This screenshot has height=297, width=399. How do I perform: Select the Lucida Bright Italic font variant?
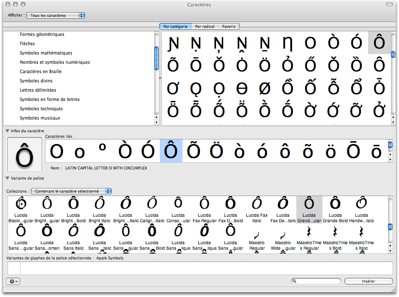tap(100, 210)
